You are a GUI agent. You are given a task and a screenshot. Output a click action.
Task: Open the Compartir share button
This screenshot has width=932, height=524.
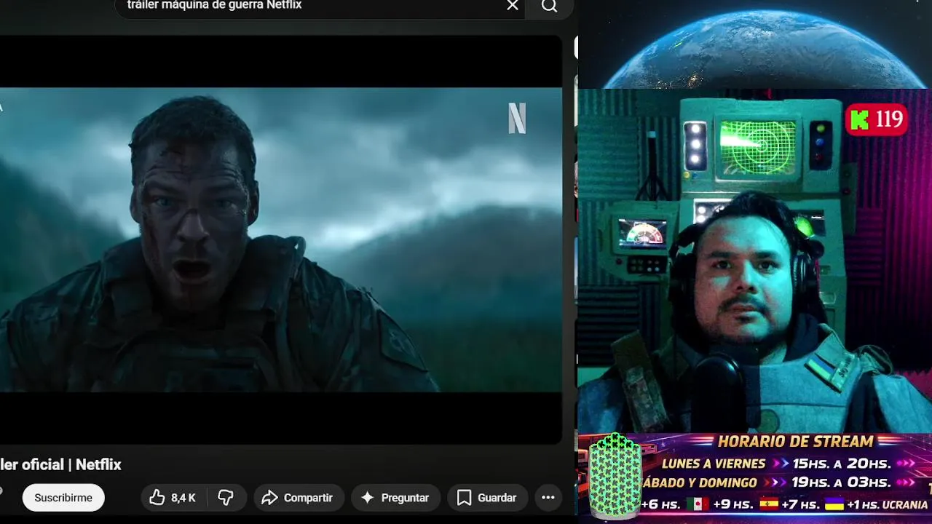(299, 498)
